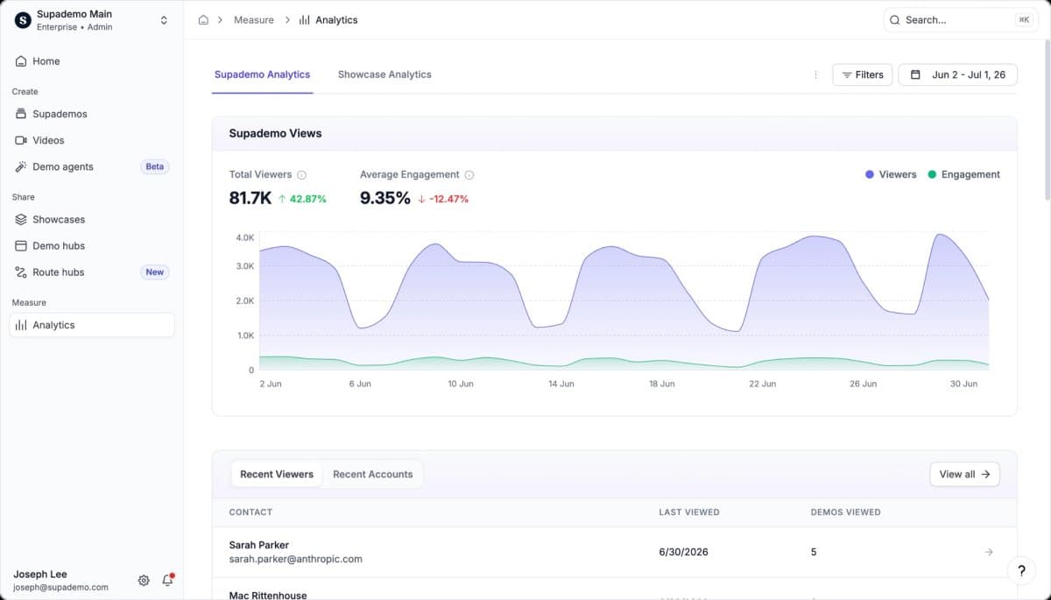Toggle the Viewers legend series
Screen dimensions: 1051x600
pos(891,174)
